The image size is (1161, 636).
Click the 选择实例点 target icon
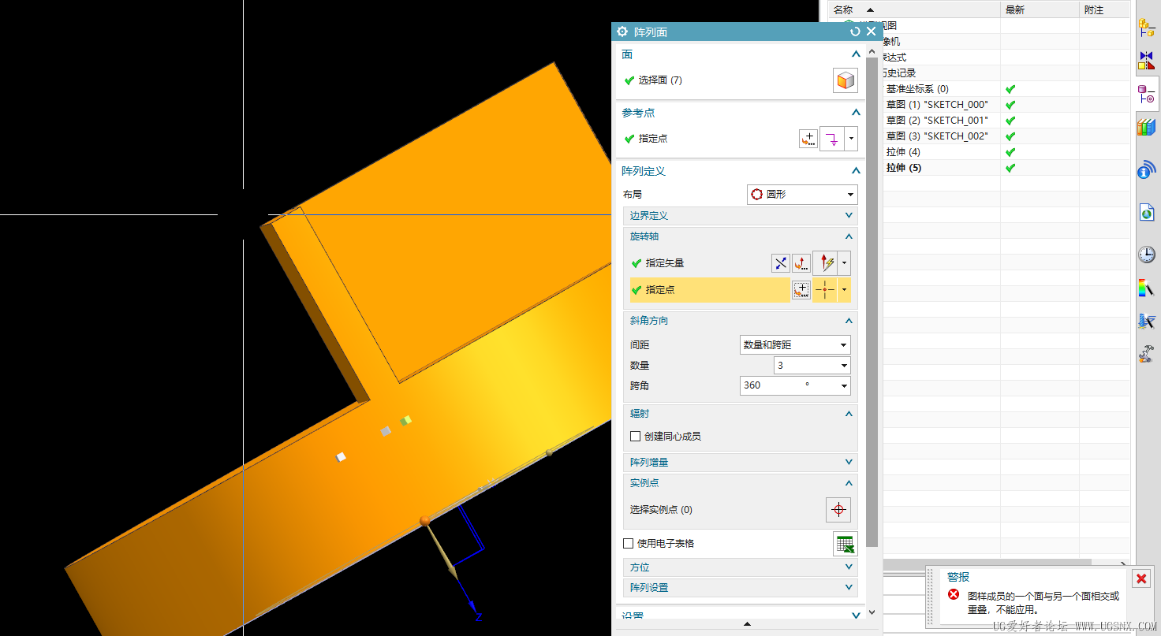pos(838,510)
